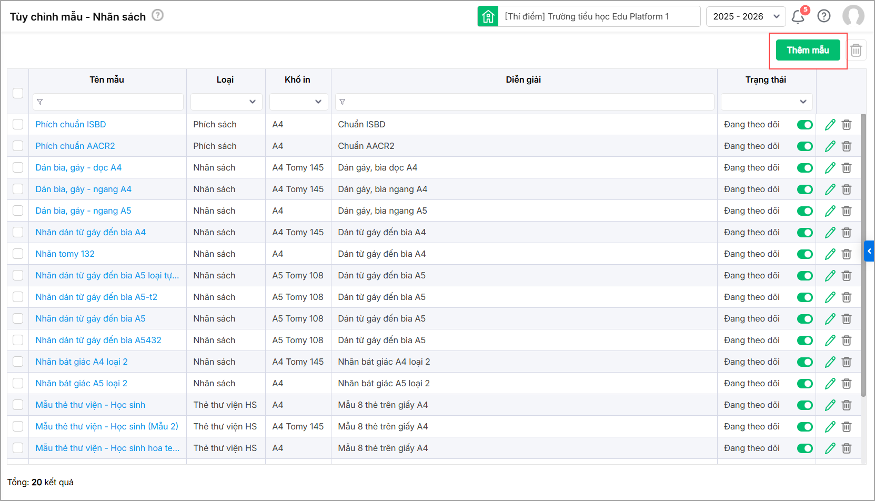
Task: Open the Nhãn dán từ gáy đến bìa A4 link
Action: pyautogui.click(x=90, y=232)
